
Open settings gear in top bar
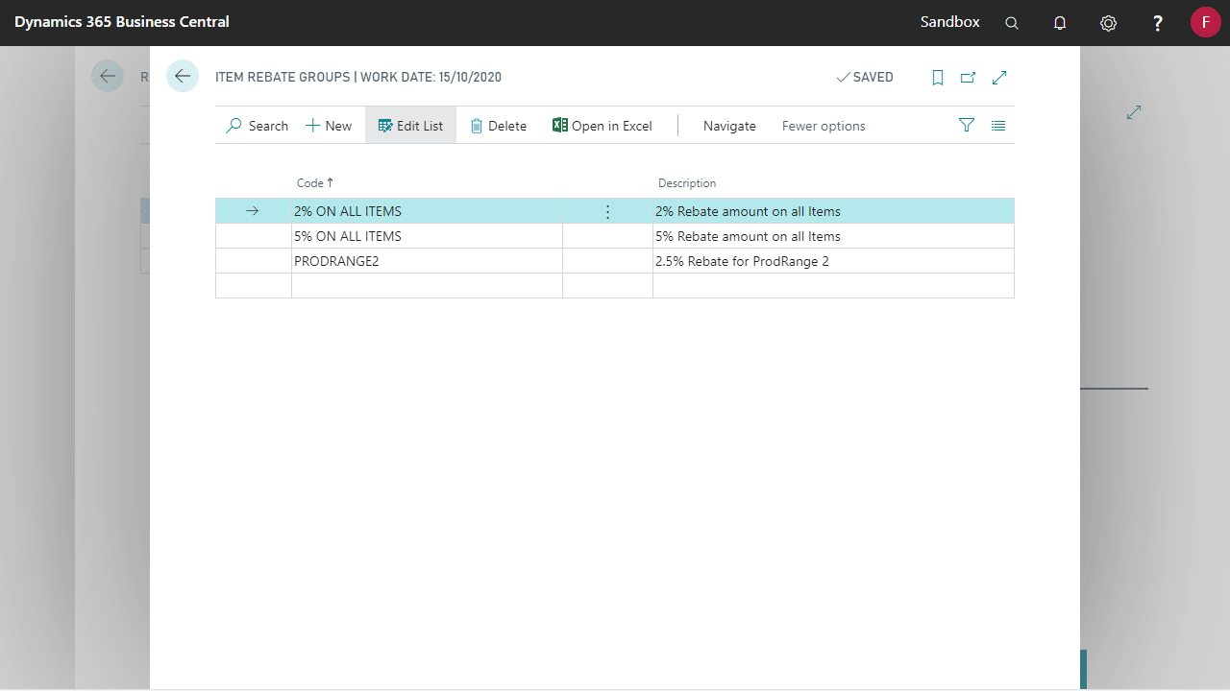[1108, 23]
